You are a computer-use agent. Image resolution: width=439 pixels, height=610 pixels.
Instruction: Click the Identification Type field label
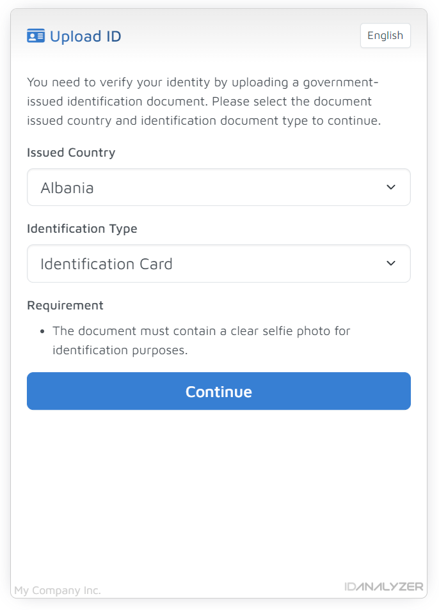[82, 228]
